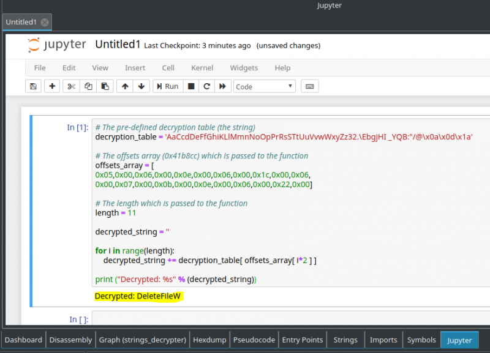Image resolution: width=490 pixels, height=353 pixels.
Task: Open the Cell menu
Action: coord(168,68)
